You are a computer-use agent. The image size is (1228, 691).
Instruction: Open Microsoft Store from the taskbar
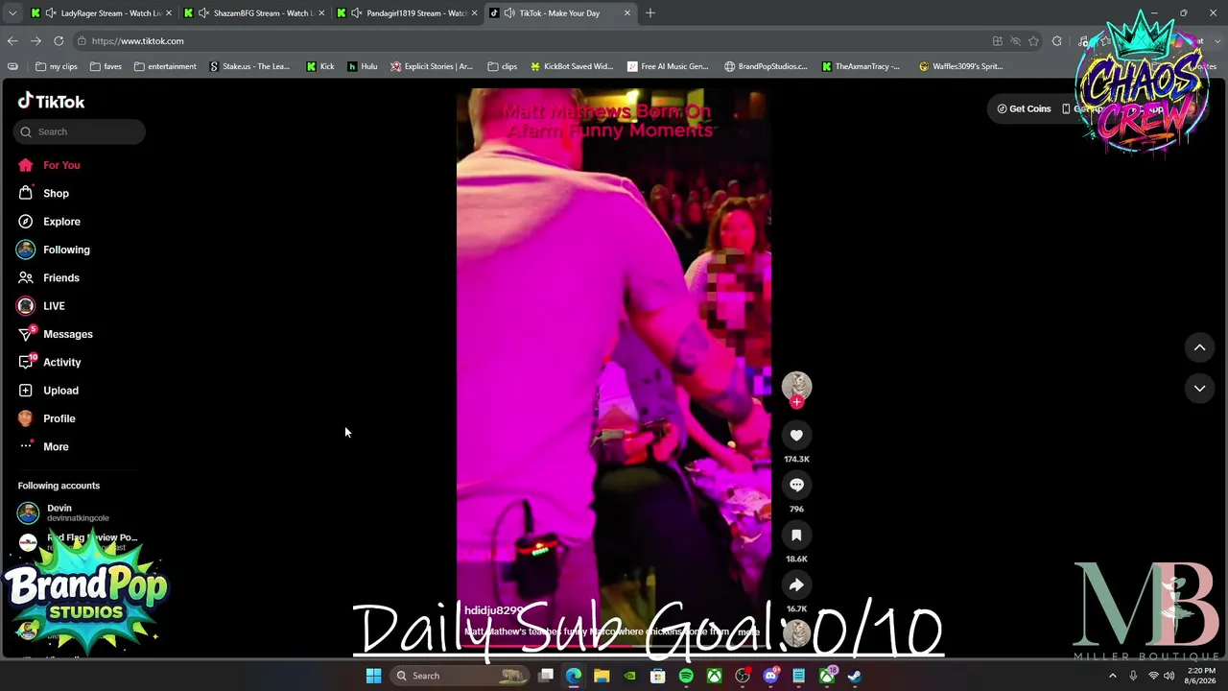pos(658,676)
